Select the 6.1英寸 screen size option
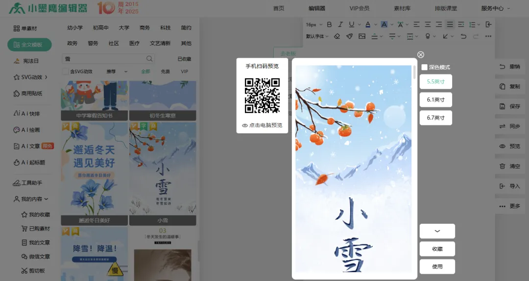 [x=435, y=100]
